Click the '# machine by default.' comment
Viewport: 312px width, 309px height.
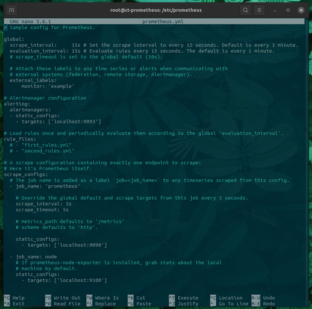(x=46, y=268)
